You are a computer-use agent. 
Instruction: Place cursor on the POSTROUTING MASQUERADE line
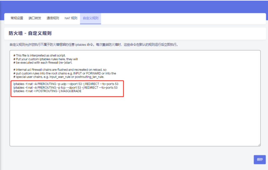[x=47, y=91]
